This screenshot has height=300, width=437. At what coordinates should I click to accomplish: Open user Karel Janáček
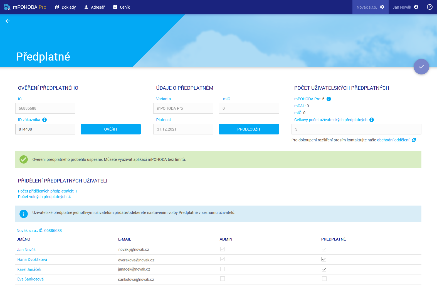point(29,269)
